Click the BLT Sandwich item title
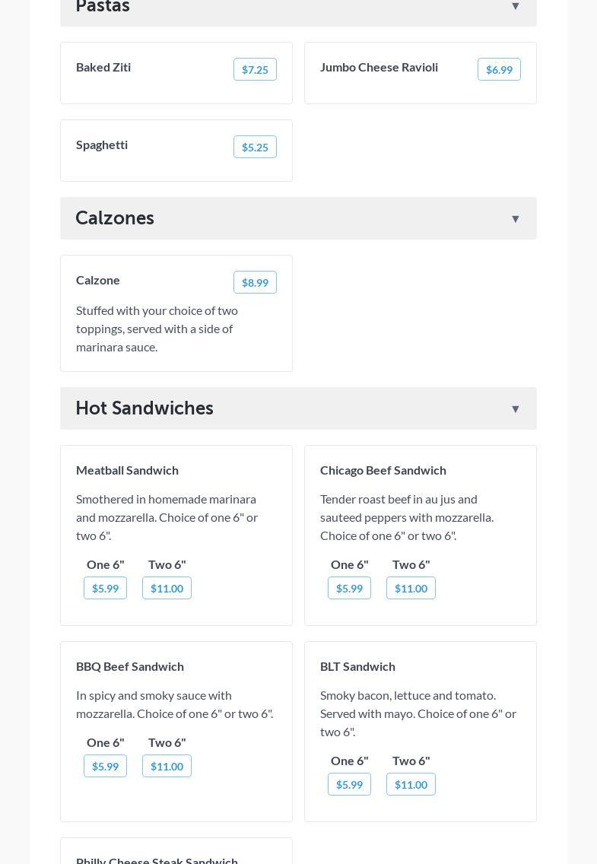This screenshot has height=864, width=597. (x=357, y=666)
